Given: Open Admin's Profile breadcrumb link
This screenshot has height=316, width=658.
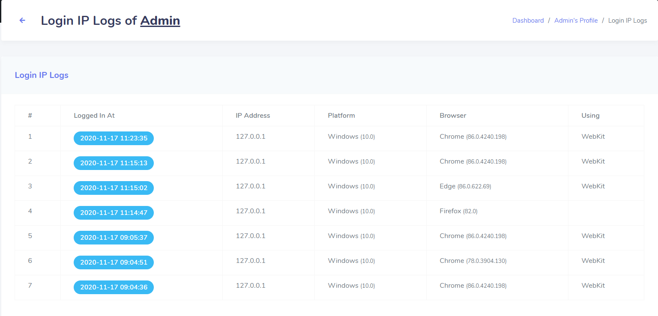Looking at the screenshot, I should 576,21.
